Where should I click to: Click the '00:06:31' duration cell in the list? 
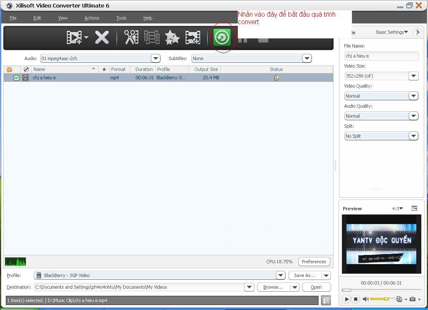point(144,78)
